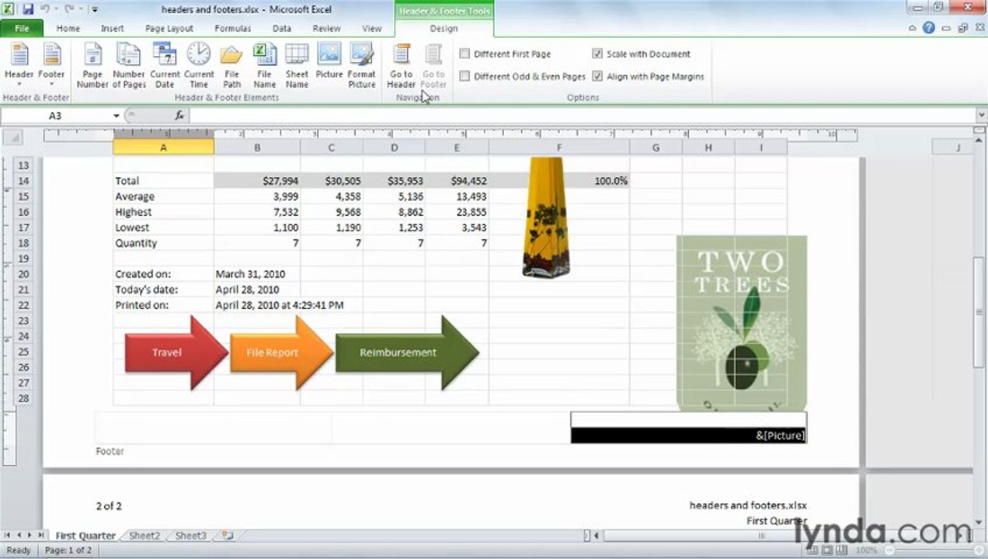Click Excel application icon in title bar
This screenshot has width=988, height=559.
9,9
